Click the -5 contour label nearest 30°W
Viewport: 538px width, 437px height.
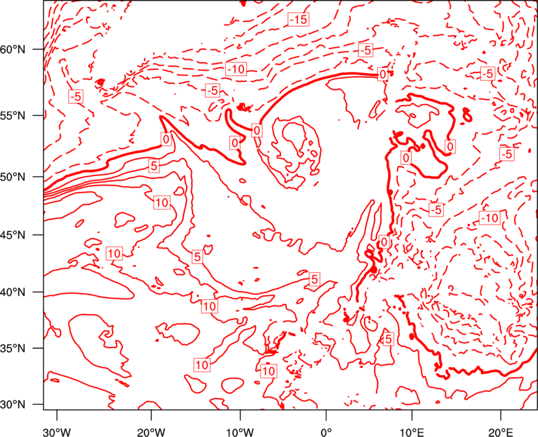(76, 97)
